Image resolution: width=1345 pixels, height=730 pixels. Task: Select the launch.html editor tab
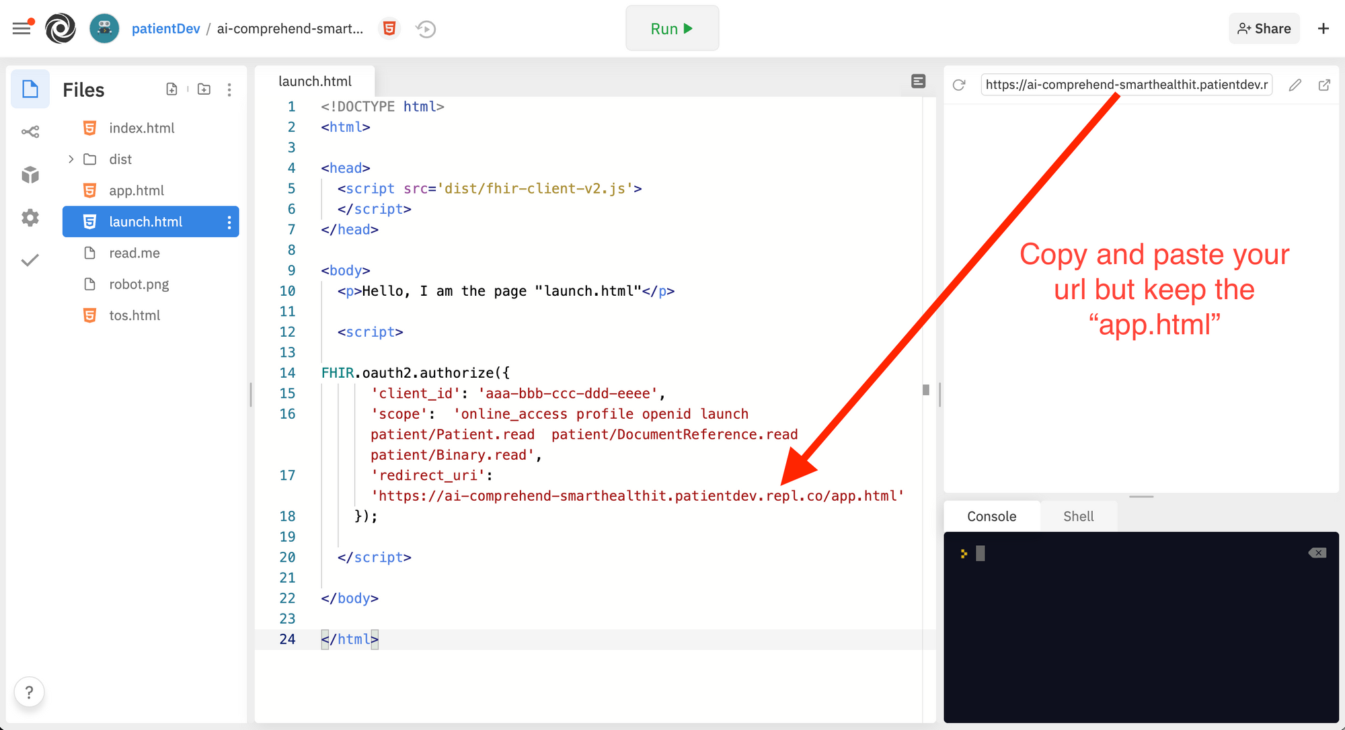[315, 81]
